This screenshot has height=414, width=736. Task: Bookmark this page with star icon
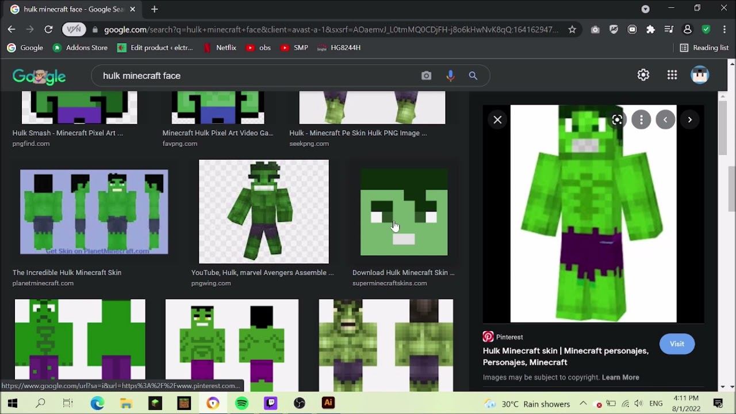pos(572,29)
